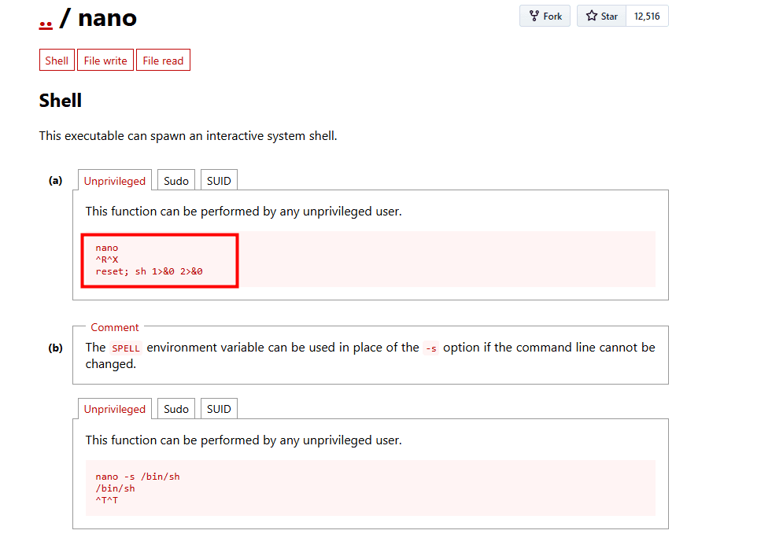Click the (b) example anchor label
772x545 pixels.
[x=55, y=348]
